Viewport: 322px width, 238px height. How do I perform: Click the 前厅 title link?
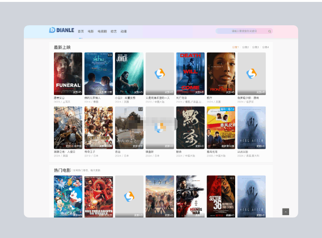click(x=209, y=98)
